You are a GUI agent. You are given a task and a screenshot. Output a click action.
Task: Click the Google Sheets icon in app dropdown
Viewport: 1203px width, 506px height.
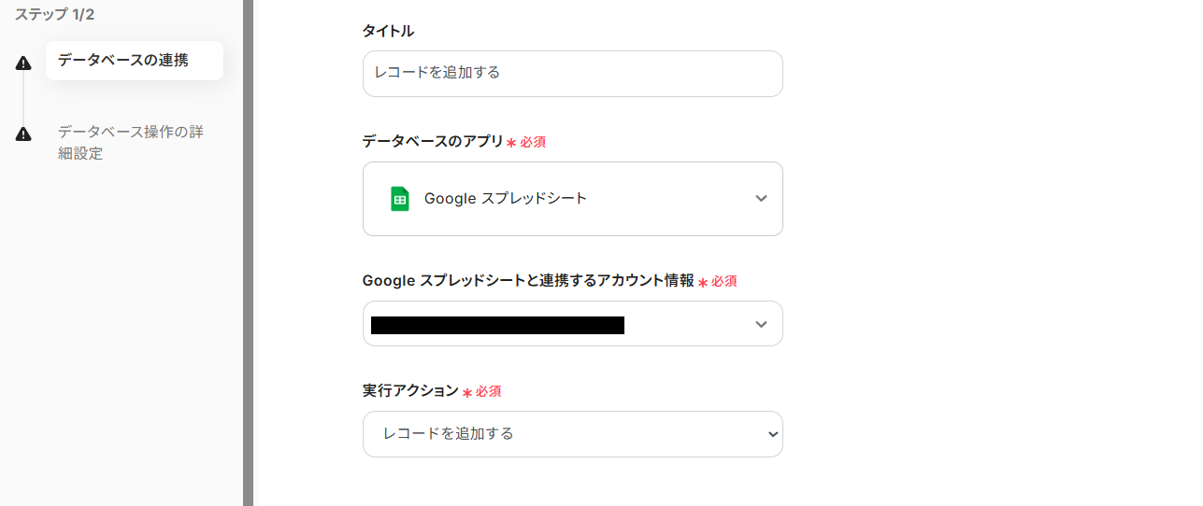pyautogui.click(x=400, y=199)
